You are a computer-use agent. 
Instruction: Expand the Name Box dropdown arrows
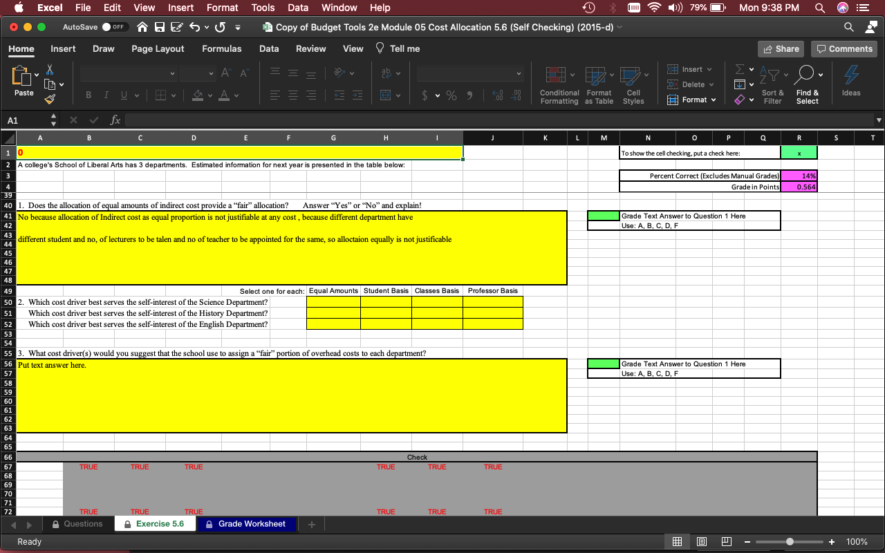point(53,120)
